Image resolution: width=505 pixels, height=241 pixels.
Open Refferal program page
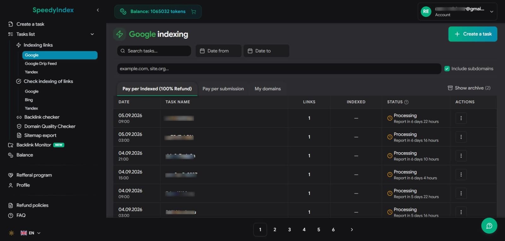pyautogui.click(x=30, y=175)
